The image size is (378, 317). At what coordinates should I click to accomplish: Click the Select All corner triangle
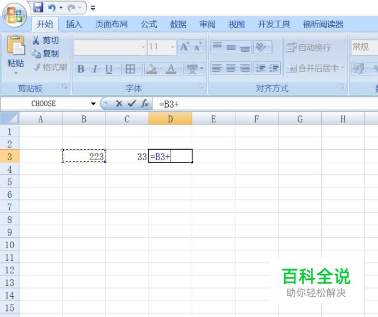point(10,119)
